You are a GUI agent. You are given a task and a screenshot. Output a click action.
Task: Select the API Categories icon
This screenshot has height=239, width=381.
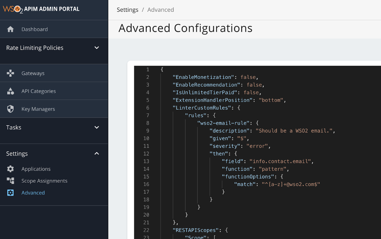(x=11, y=91)
